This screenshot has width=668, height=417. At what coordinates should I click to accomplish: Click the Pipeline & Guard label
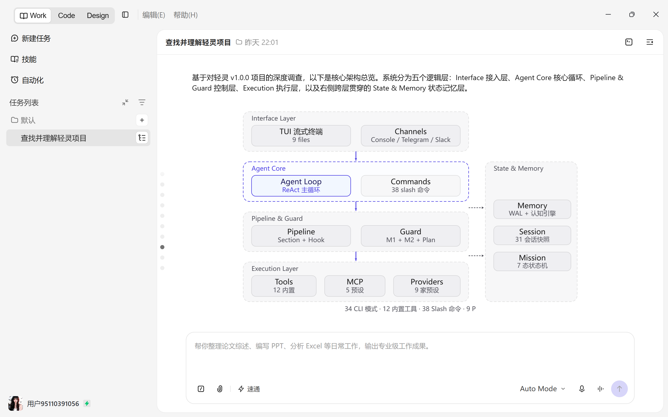(x=277, y=218)
